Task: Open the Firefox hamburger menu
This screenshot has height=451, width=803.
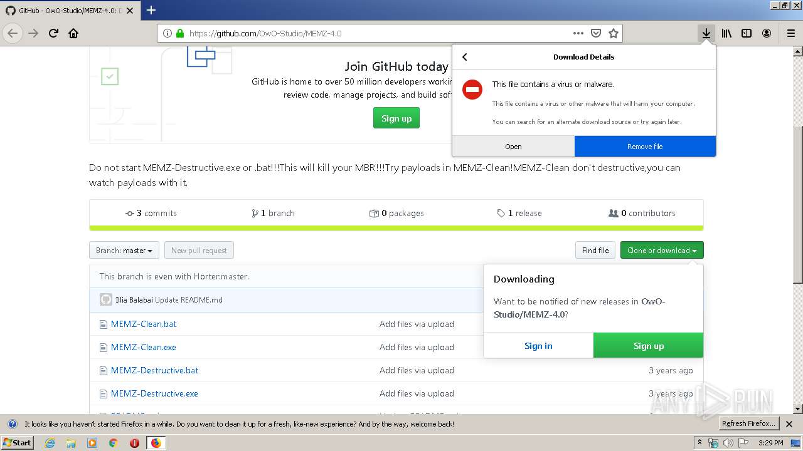Action: [x=791, y=33]
